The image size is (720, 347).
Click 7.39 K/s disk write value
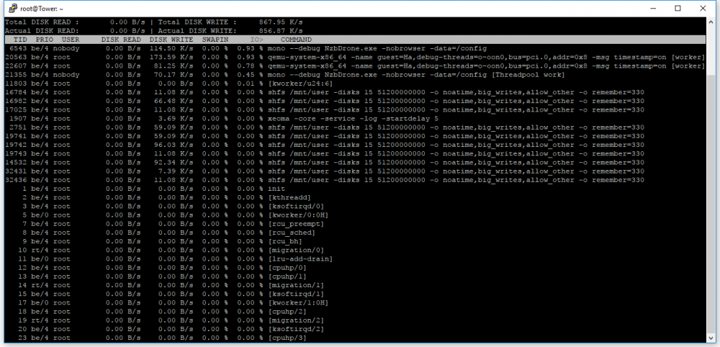(176, 171)
